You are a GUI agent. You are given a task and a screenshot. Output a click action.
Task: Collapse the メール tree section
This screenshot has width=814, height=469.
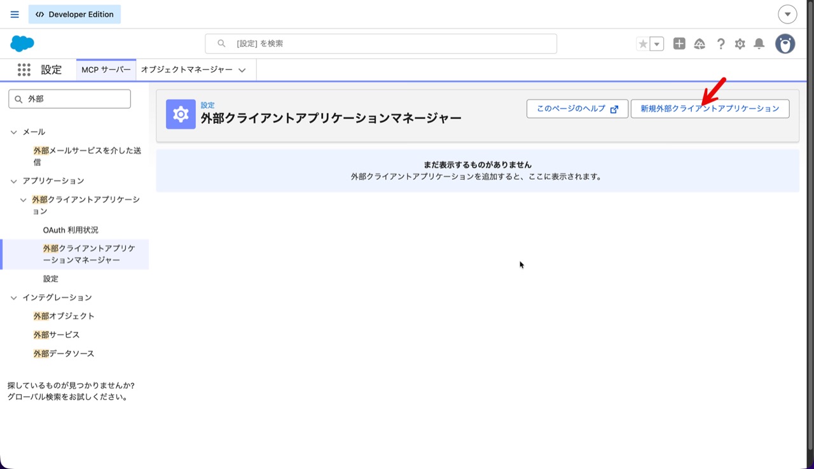pyautogui.click(x=13, y=132)
